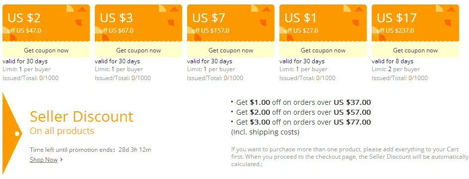The height and width of the screenshot is (179, 469).
Task: Click the arrow next to Shop Now
Action: (62, 160)
